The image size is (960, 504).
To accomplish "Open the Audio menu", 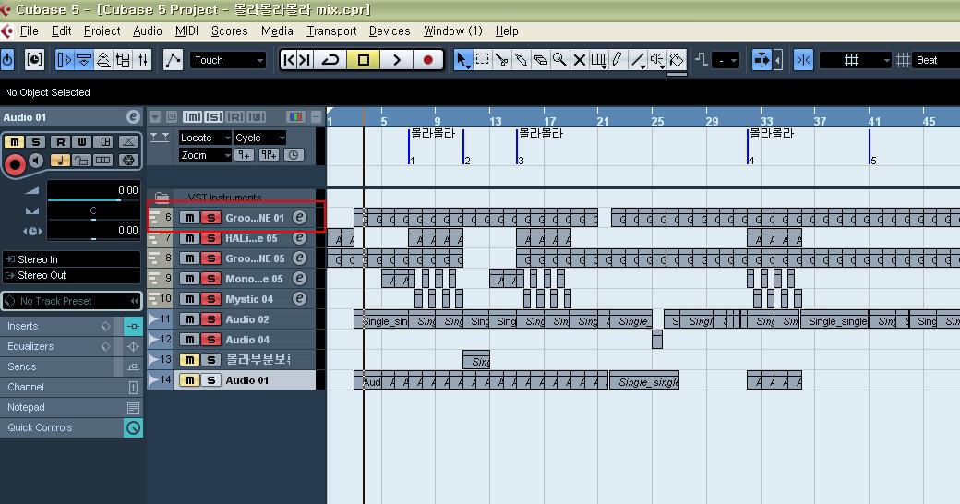I will (148, 30).
